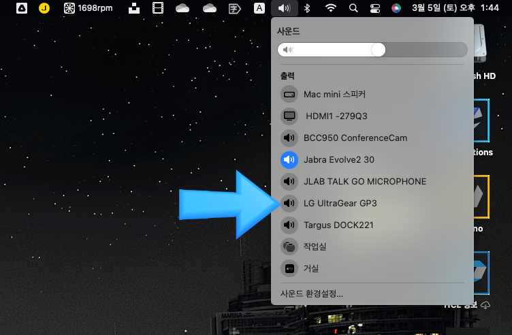Click the second cloud icon in menu bar
512x335 pixels.
pyautogui.click(x=209, y=8)
